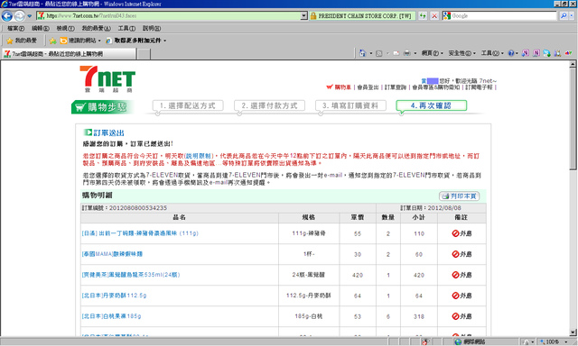Open the [泰國MAMA] noodle product link
Viewport: 578px width, 346px height.
[x=112, y=254]
